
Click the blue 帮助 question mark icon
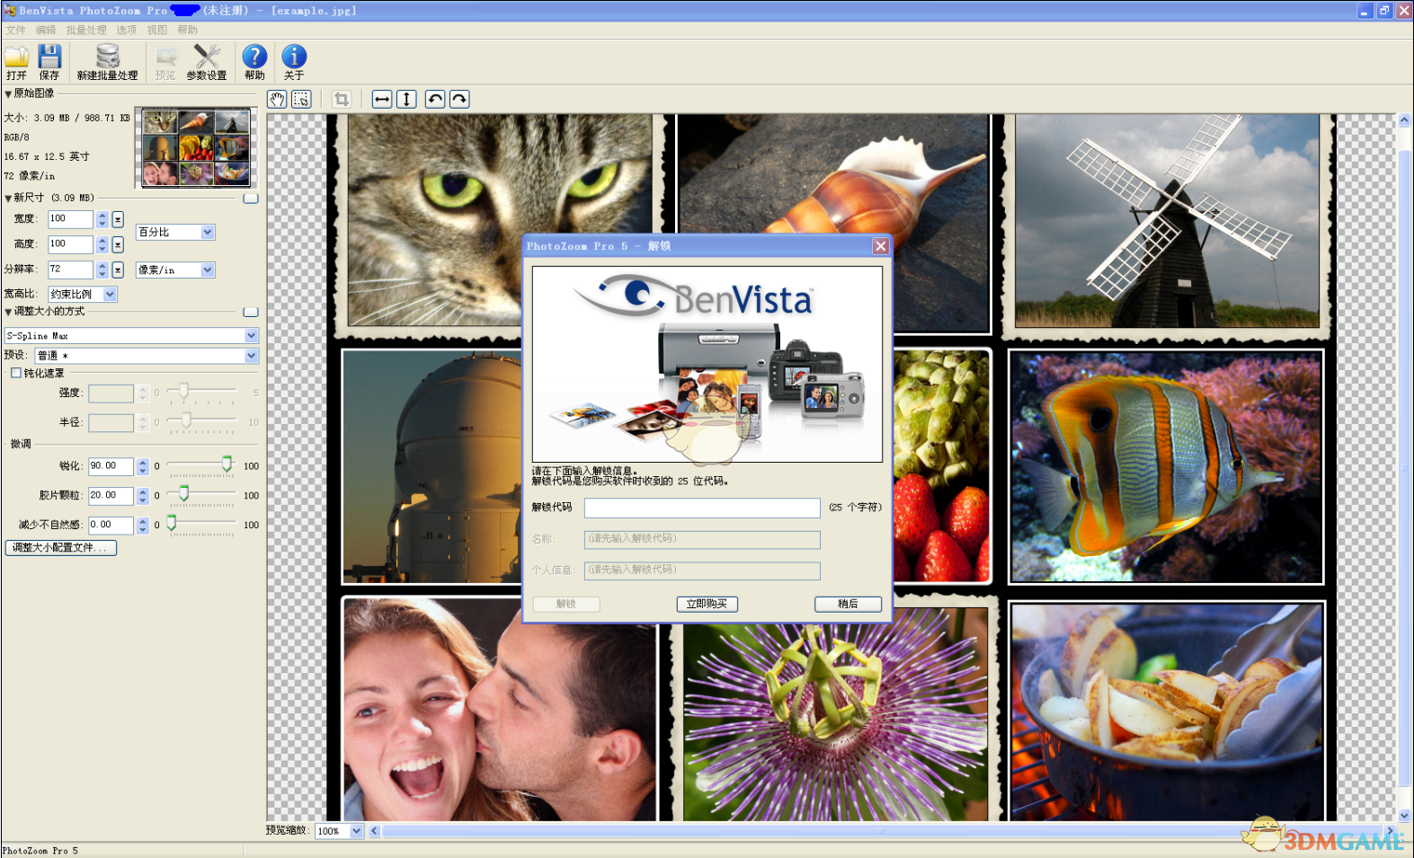tap(254, 57)
